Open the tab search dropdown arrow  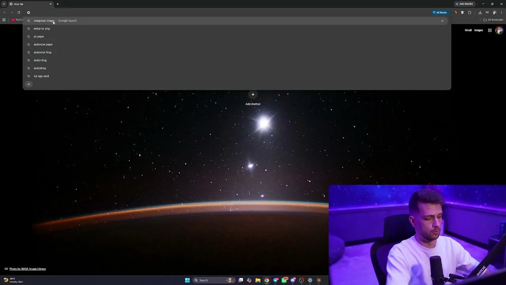pos(4,4)
